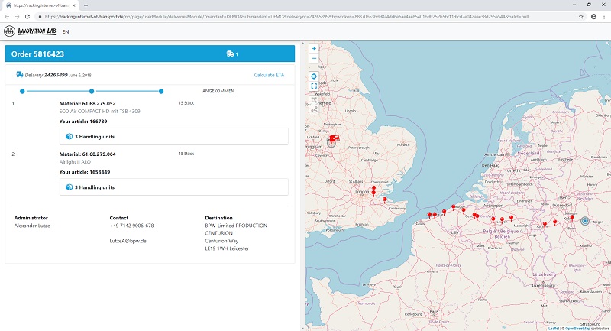Image resolution: width=611 pixels, height=331 pixels.
Task: Select the map area measure tool
Action: tap(314, 99)
